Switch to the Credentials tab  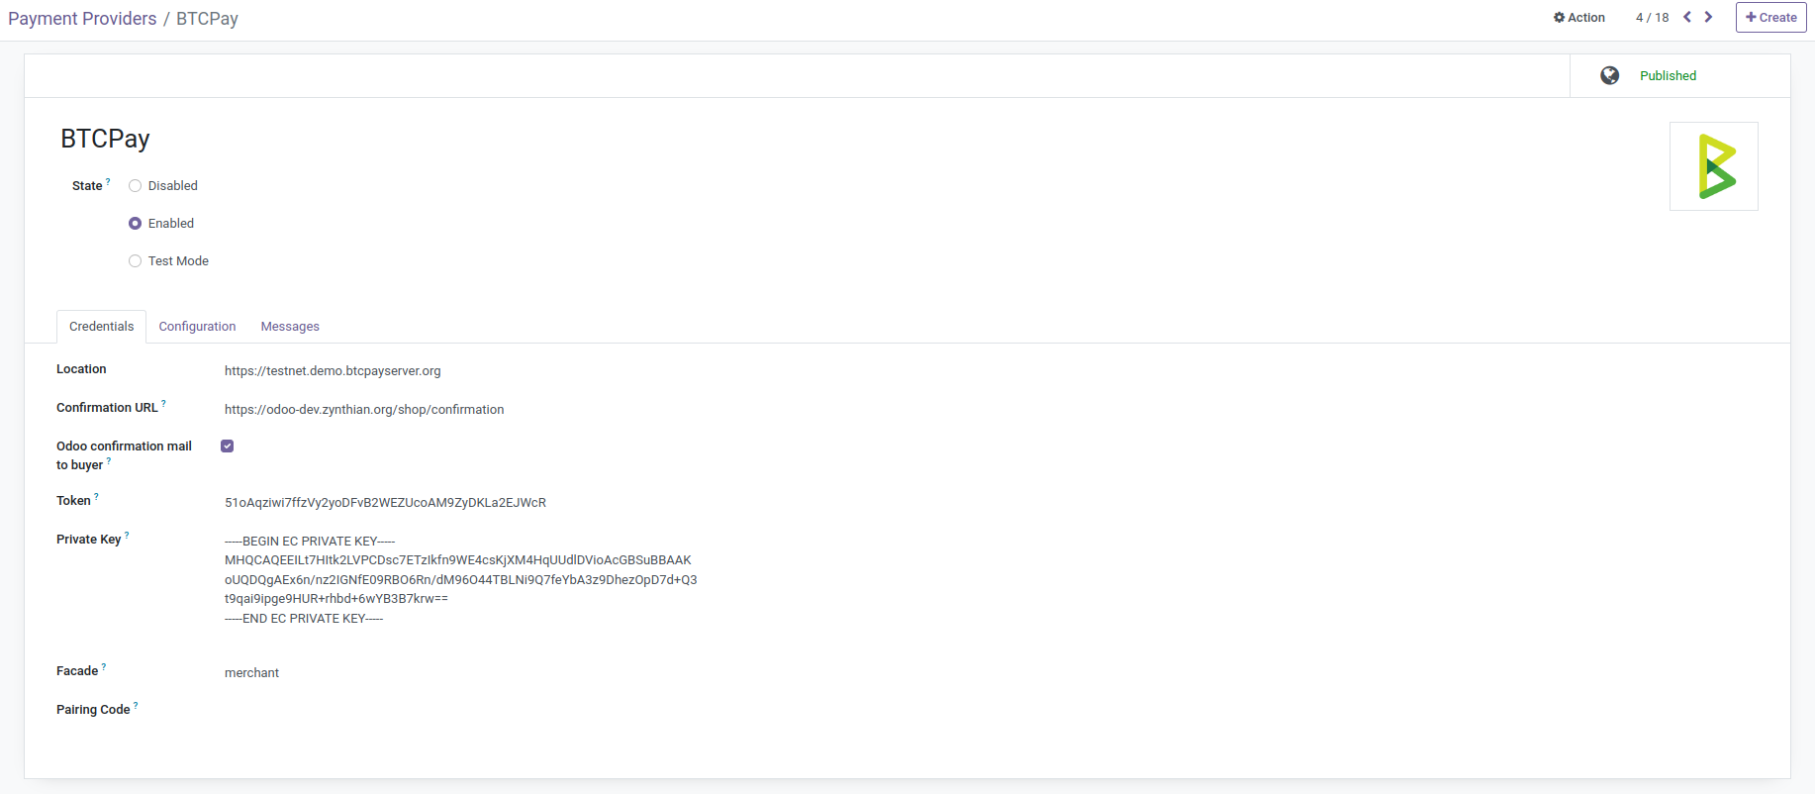coord(101,327)
